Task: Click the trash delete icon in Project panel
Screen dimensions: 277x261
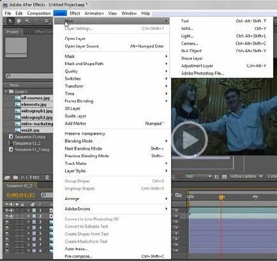Action: click(x=47, y=177)
